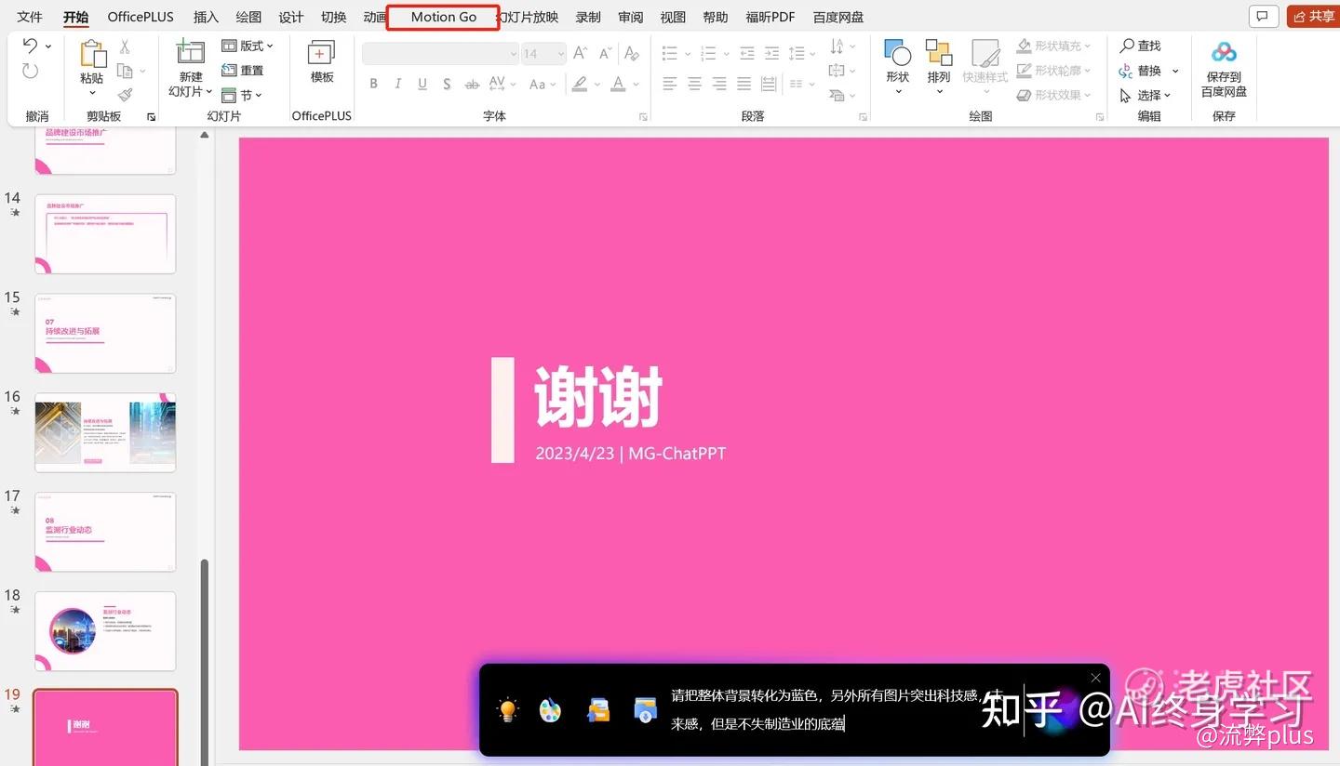Click the 查找 (Find) magnifier icon

[x=1127, y=46]
